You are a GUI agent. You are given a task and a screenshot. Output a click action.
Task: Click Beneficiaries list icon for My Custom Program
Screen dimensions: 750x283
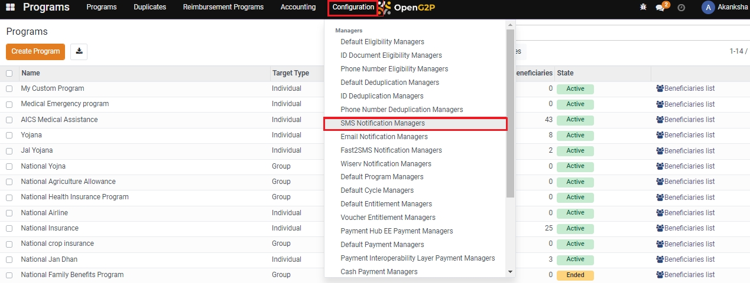pos(660,88)
